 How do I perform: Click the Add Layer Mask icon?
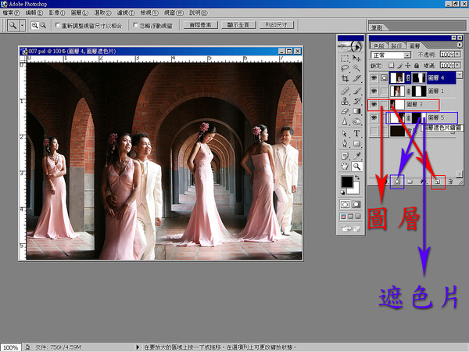pyautogui.click(x=397, y=181)
